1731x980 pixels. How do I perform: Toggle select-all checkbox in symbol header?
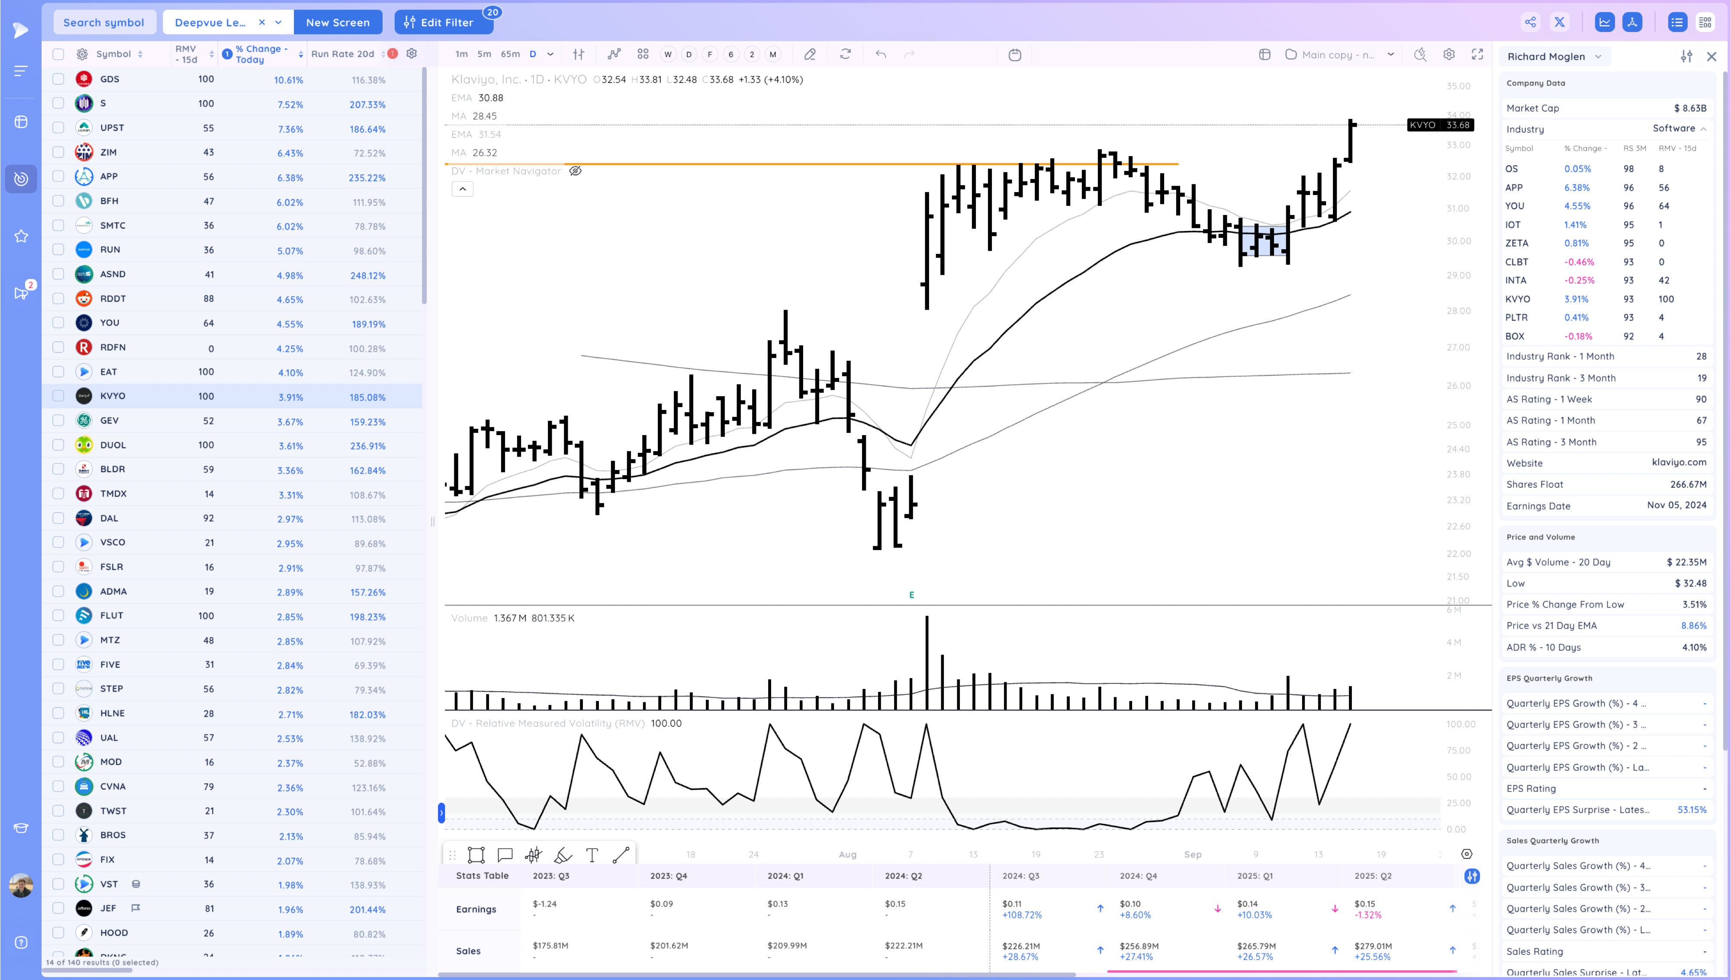pos(58,54)
